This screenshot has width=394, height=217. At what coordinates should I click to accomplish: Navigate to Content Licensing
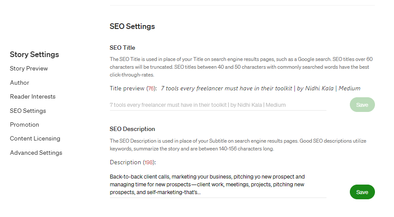(35, 139)
